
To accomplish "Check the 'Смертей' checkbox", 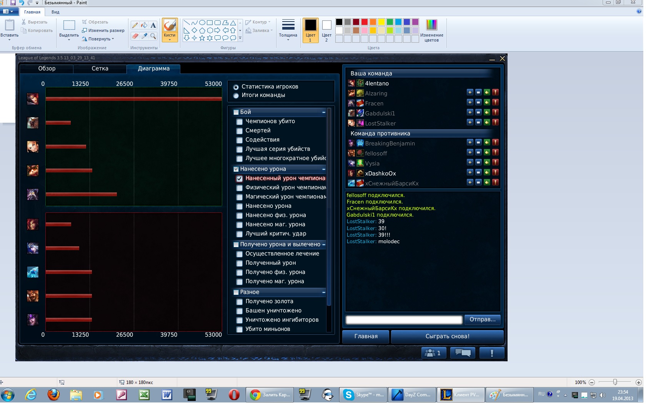I will coord(240,131).
